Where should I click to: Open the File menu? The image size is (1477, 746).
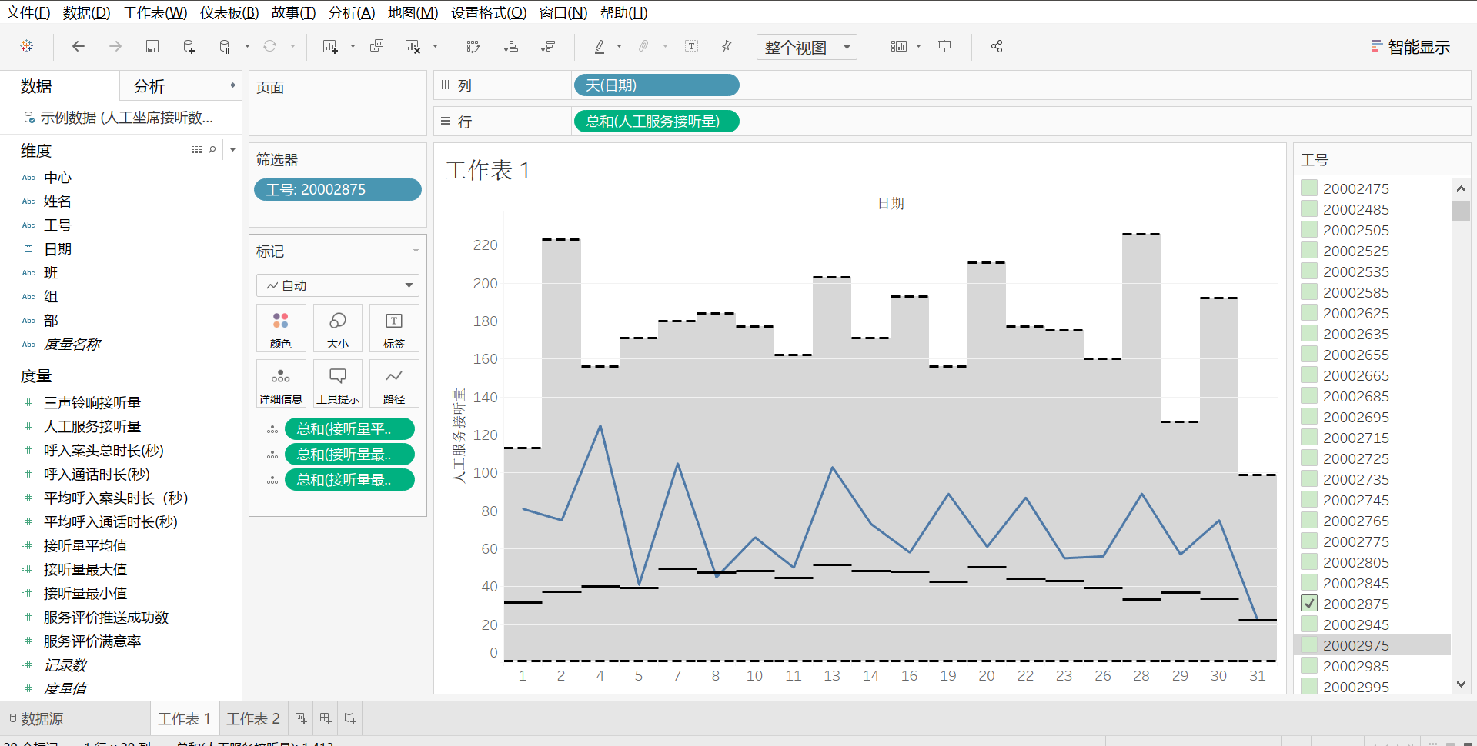[x=28, y=12]
